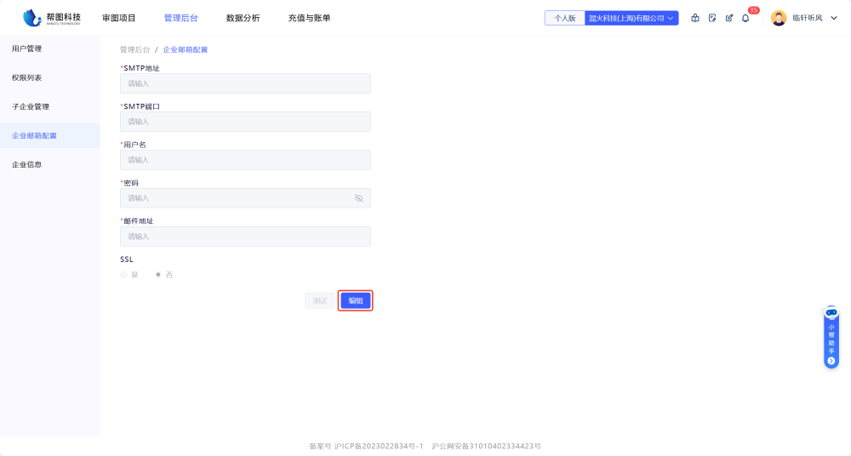Click the blue 编辑 button
This screenshot has height=456, width=851.
(356, 300)
